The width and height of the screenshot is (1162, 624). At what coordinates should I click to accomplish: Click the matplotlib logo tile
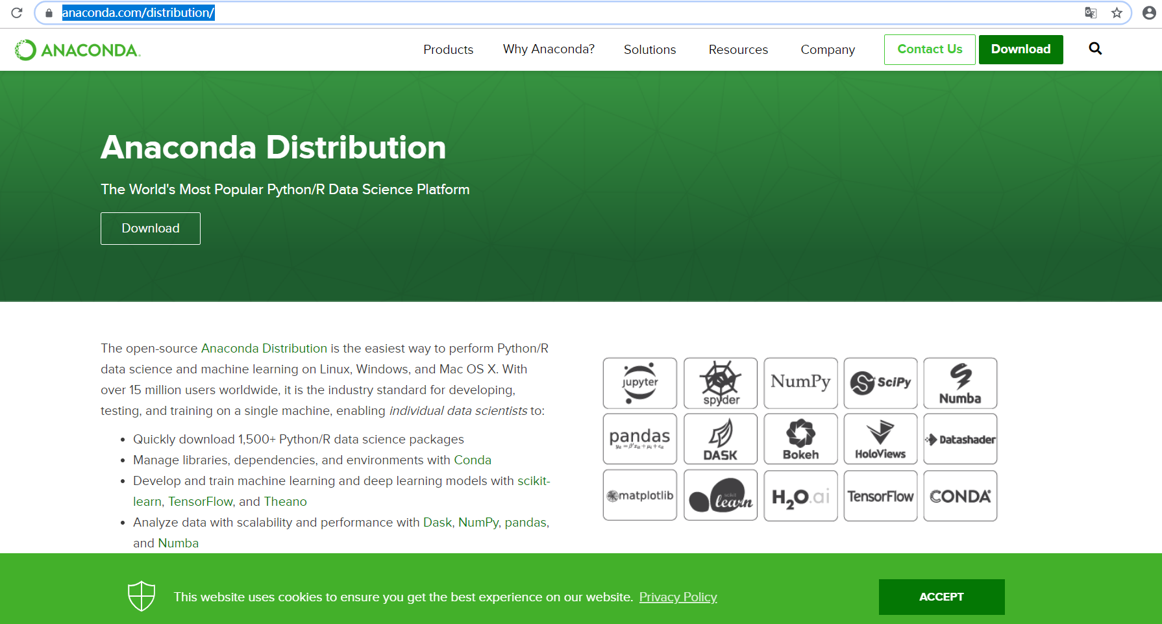coord(639,495)
